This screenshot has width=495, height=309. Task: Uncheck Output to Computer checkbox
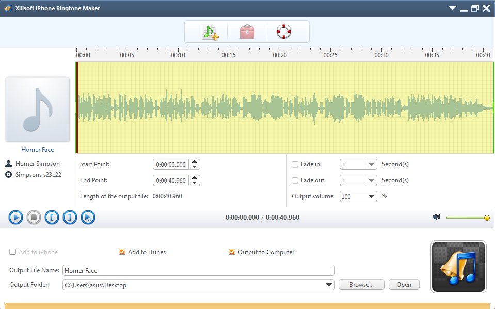[x=232, y=252]
